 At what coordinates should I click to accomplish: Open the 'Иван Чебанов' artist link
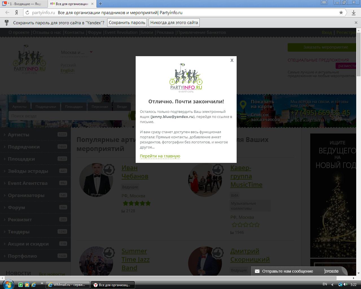pos(135,172)
